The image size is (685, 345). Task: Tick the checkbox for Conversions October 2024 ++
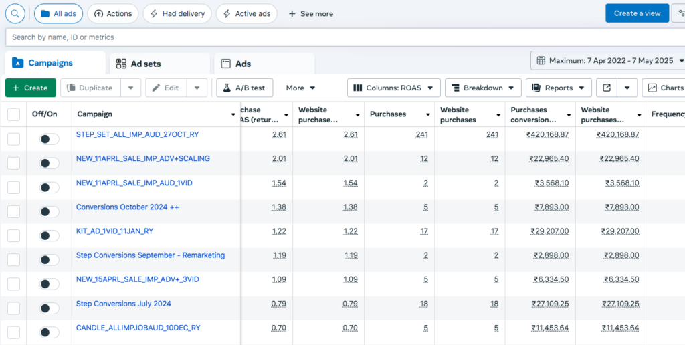coord(13,211)
